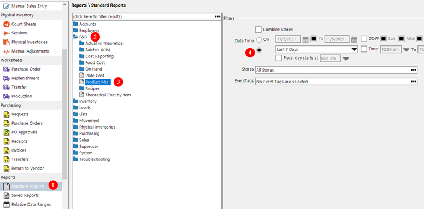Open the 12:00 am time dropdown arrow
Screen dimensions: 424x209
pos(406,50)
